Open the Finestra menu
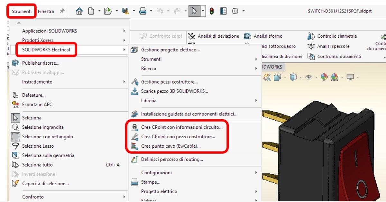Screen dimensions: 386x202 (x=46, y=11)
